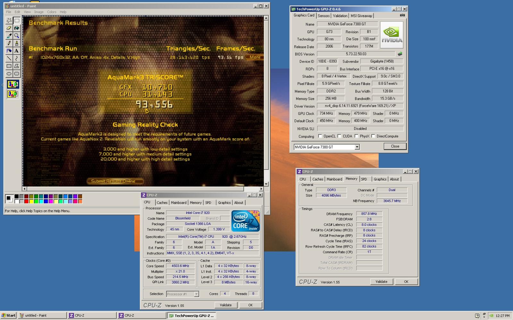This screenshot has width=513, height=320.
Task: Select the Brush tool in Paint
Action: click(x=17, y=43)
